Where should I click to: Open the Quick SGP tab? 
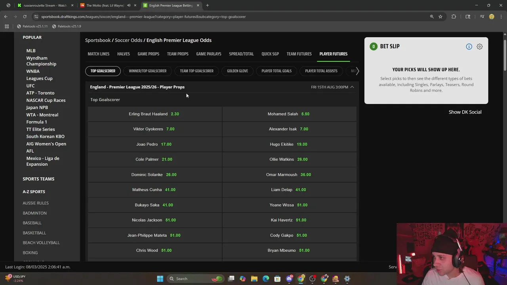tap(270, 54)
